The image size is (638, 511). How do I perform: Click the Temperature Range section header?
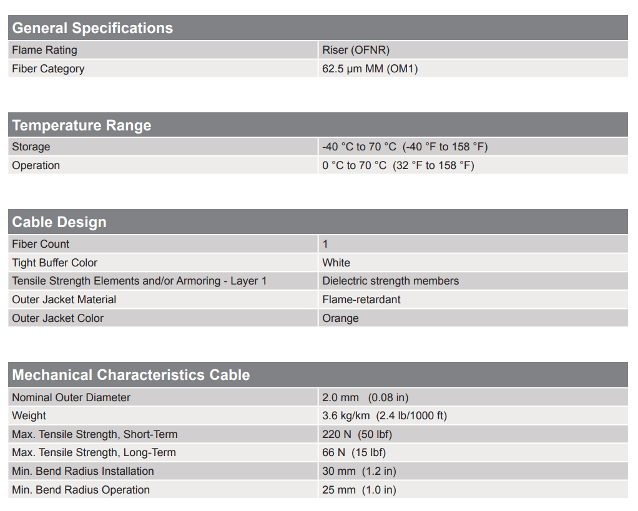(82, 125)
